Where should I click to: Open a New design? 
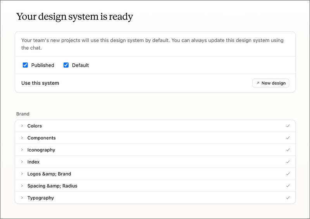click(270, 83)
